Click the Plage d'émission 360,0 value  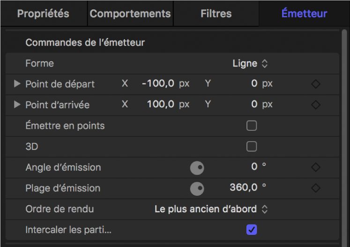click(244, 188)
